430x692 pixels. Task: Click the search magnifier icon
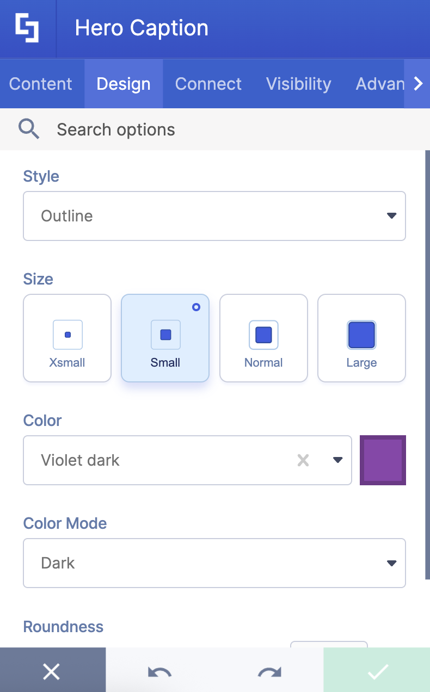29,129
